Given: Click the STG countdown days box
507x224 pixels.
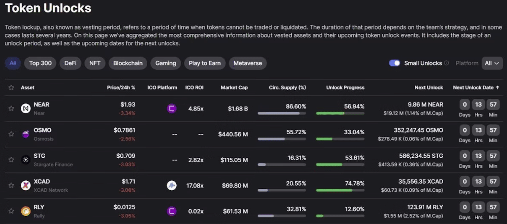Looking at the screenshot, I should (465, 156).
